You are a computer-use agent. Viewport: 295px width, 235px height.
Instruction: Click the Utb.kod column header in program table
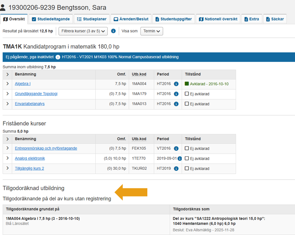pos(139,74)
